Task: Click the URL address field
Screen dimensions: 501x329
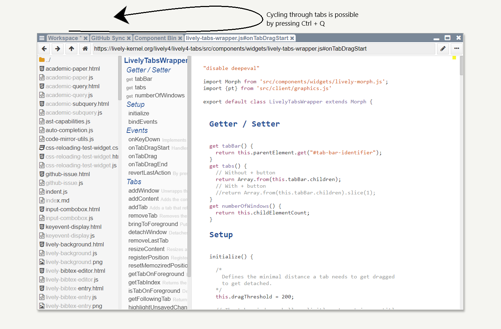Action: tap(264, 49)
